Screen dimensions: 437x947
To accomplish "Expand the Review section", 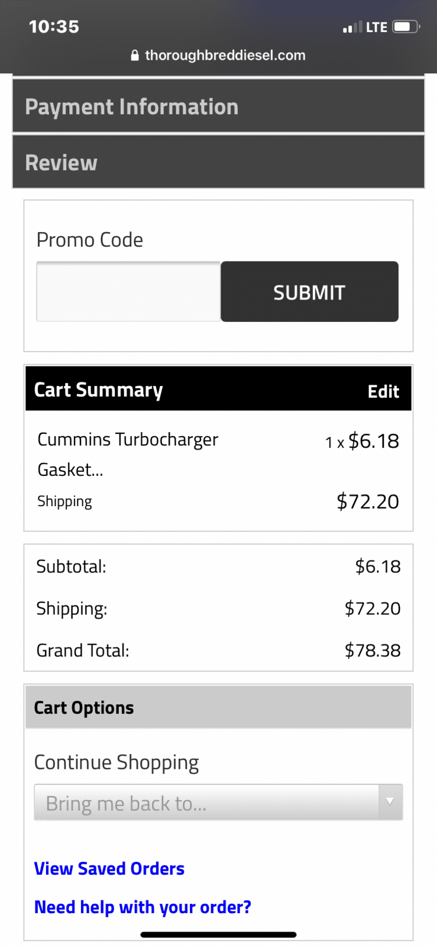I will [218, 162].
